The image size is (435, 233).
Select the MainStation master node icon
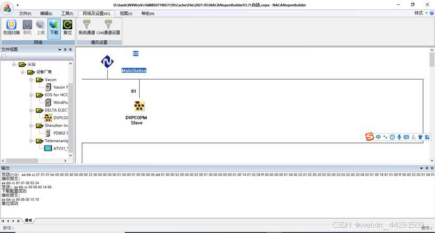(107, 62)
